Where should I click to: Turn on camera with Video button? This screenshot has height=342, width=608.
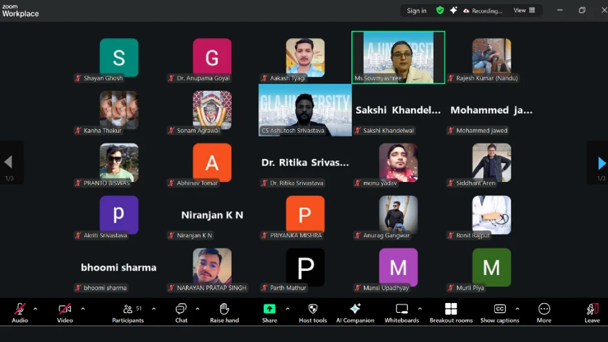coord(64,313)
